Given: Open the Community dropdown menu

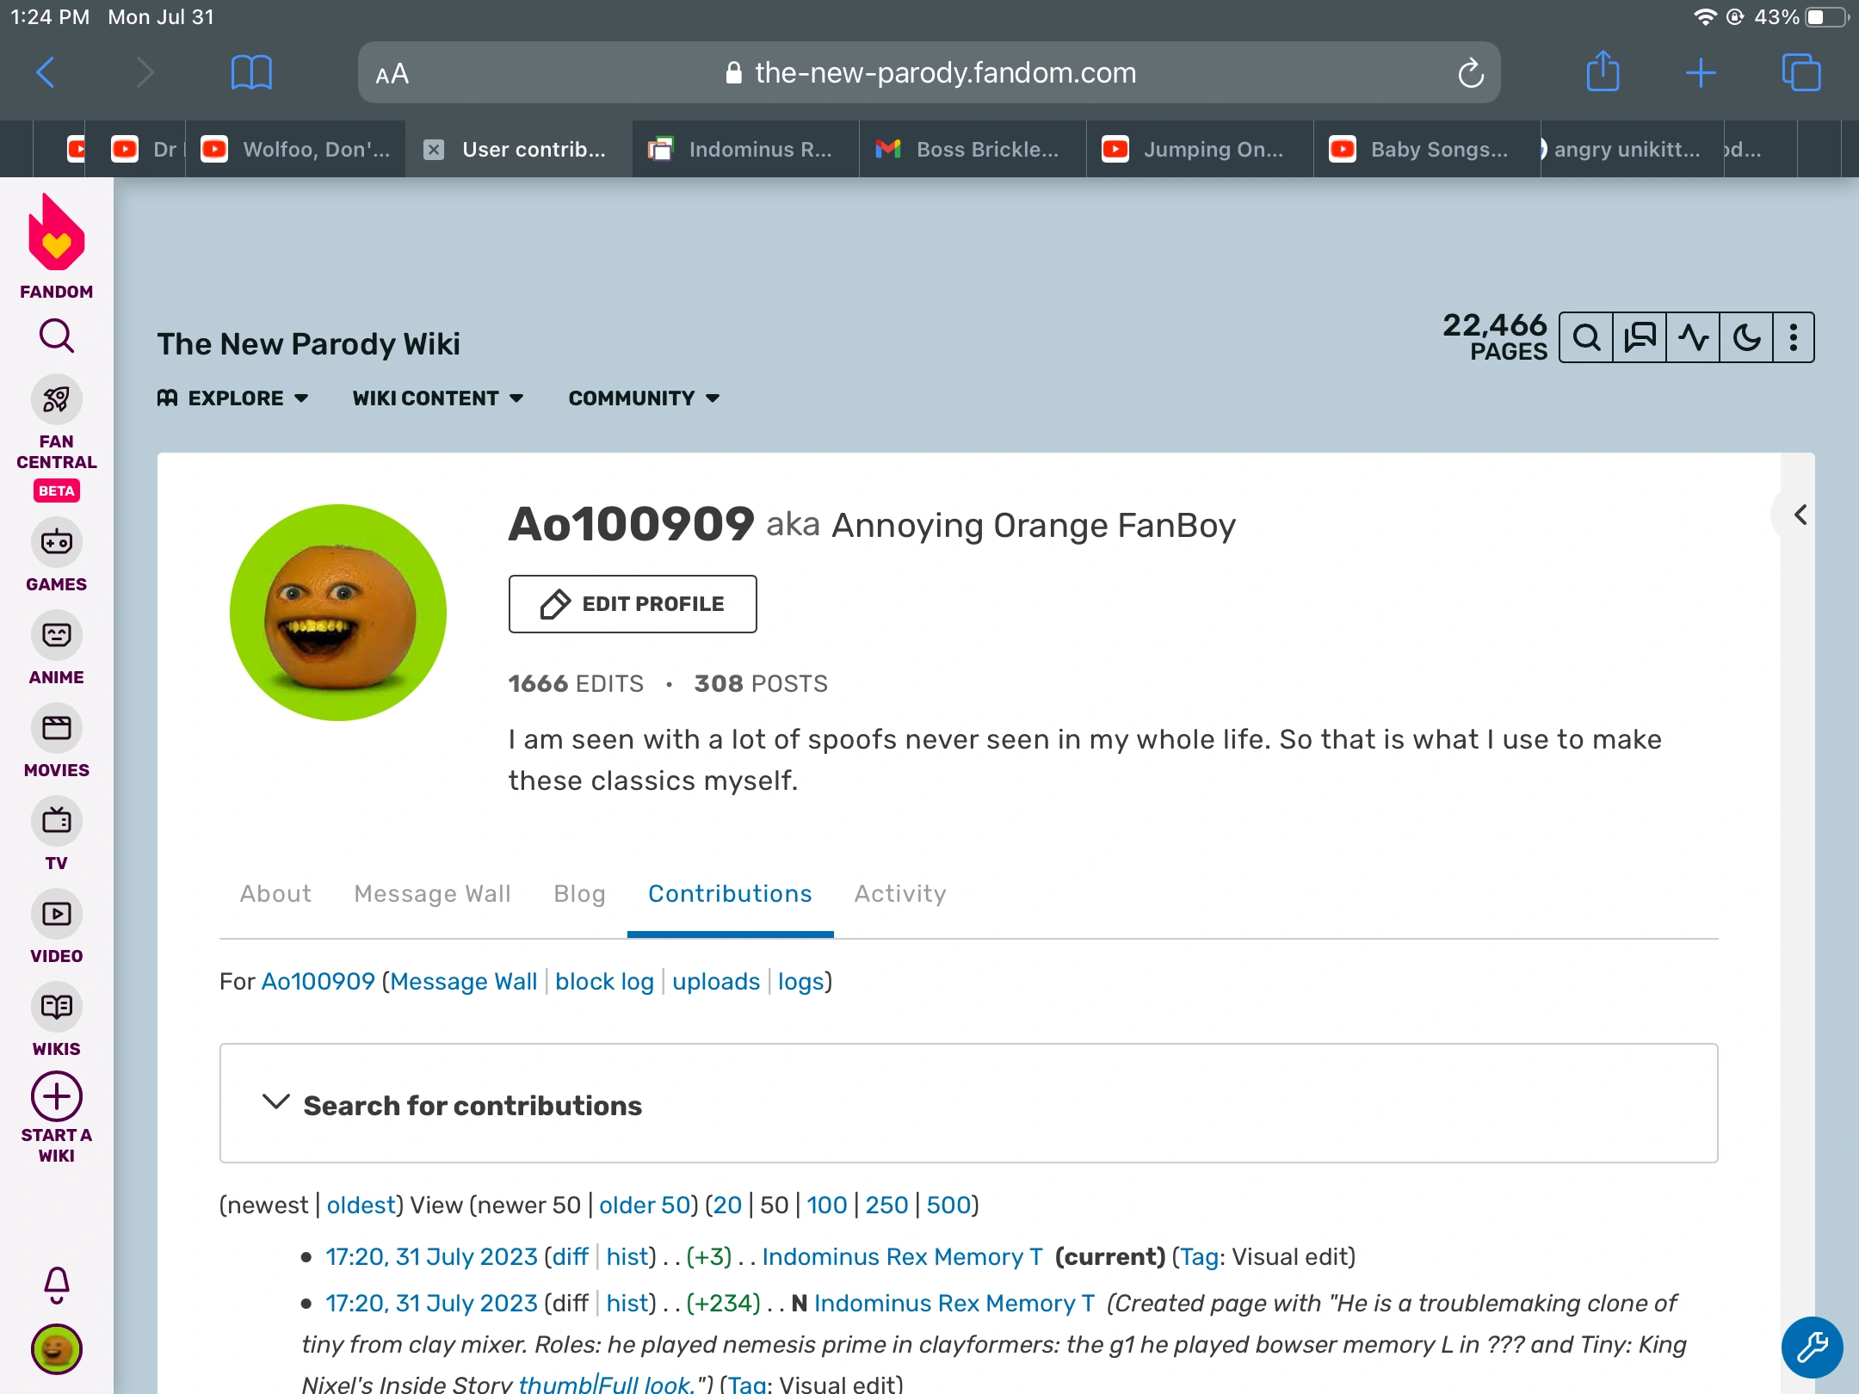Looking at the screenshot, I should coord(643,398).
